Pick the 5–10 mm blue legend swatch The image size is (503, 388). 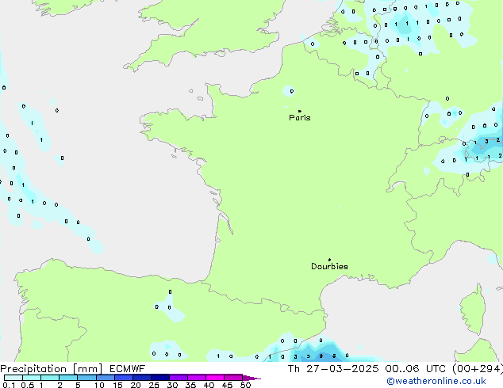[86, 378]
